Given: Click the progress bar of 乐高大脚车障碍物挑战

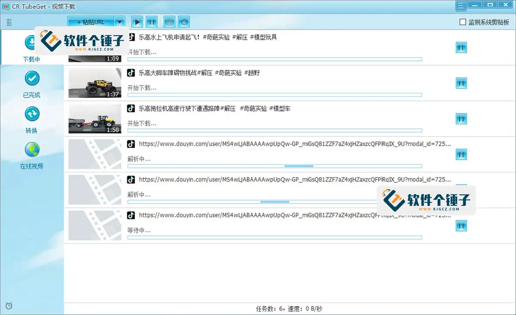Looking at the screenshot, I should 275,95.
